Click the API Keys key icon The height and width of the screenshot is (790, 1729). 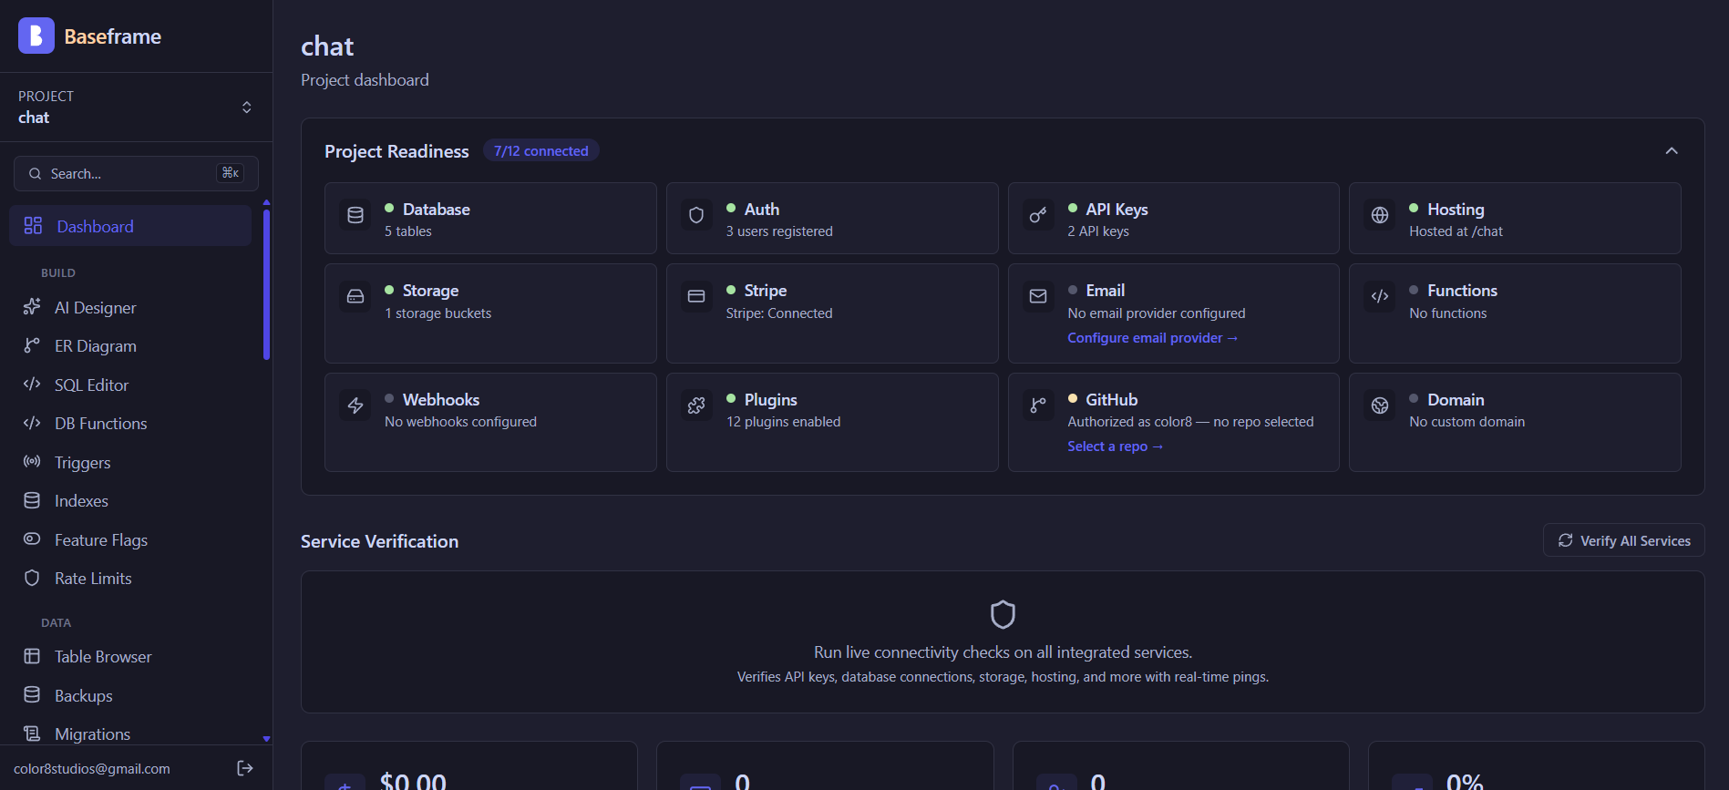coord(1038,215)
